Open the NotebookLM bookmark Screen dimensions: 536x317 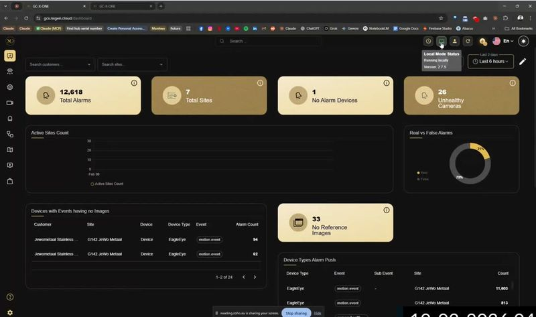(376, 28)
